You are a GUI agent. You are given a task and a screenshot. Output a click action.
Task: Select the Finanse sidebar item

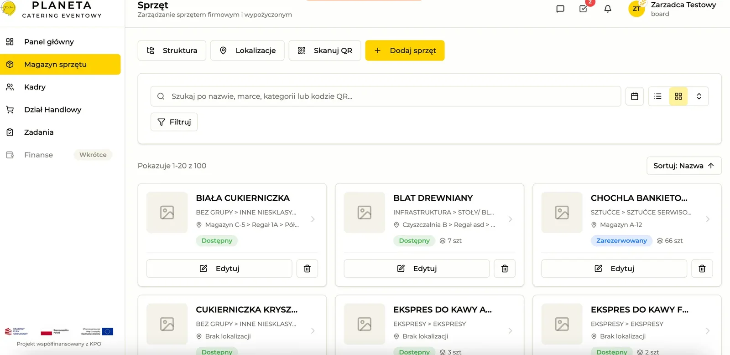pos(60,155)
